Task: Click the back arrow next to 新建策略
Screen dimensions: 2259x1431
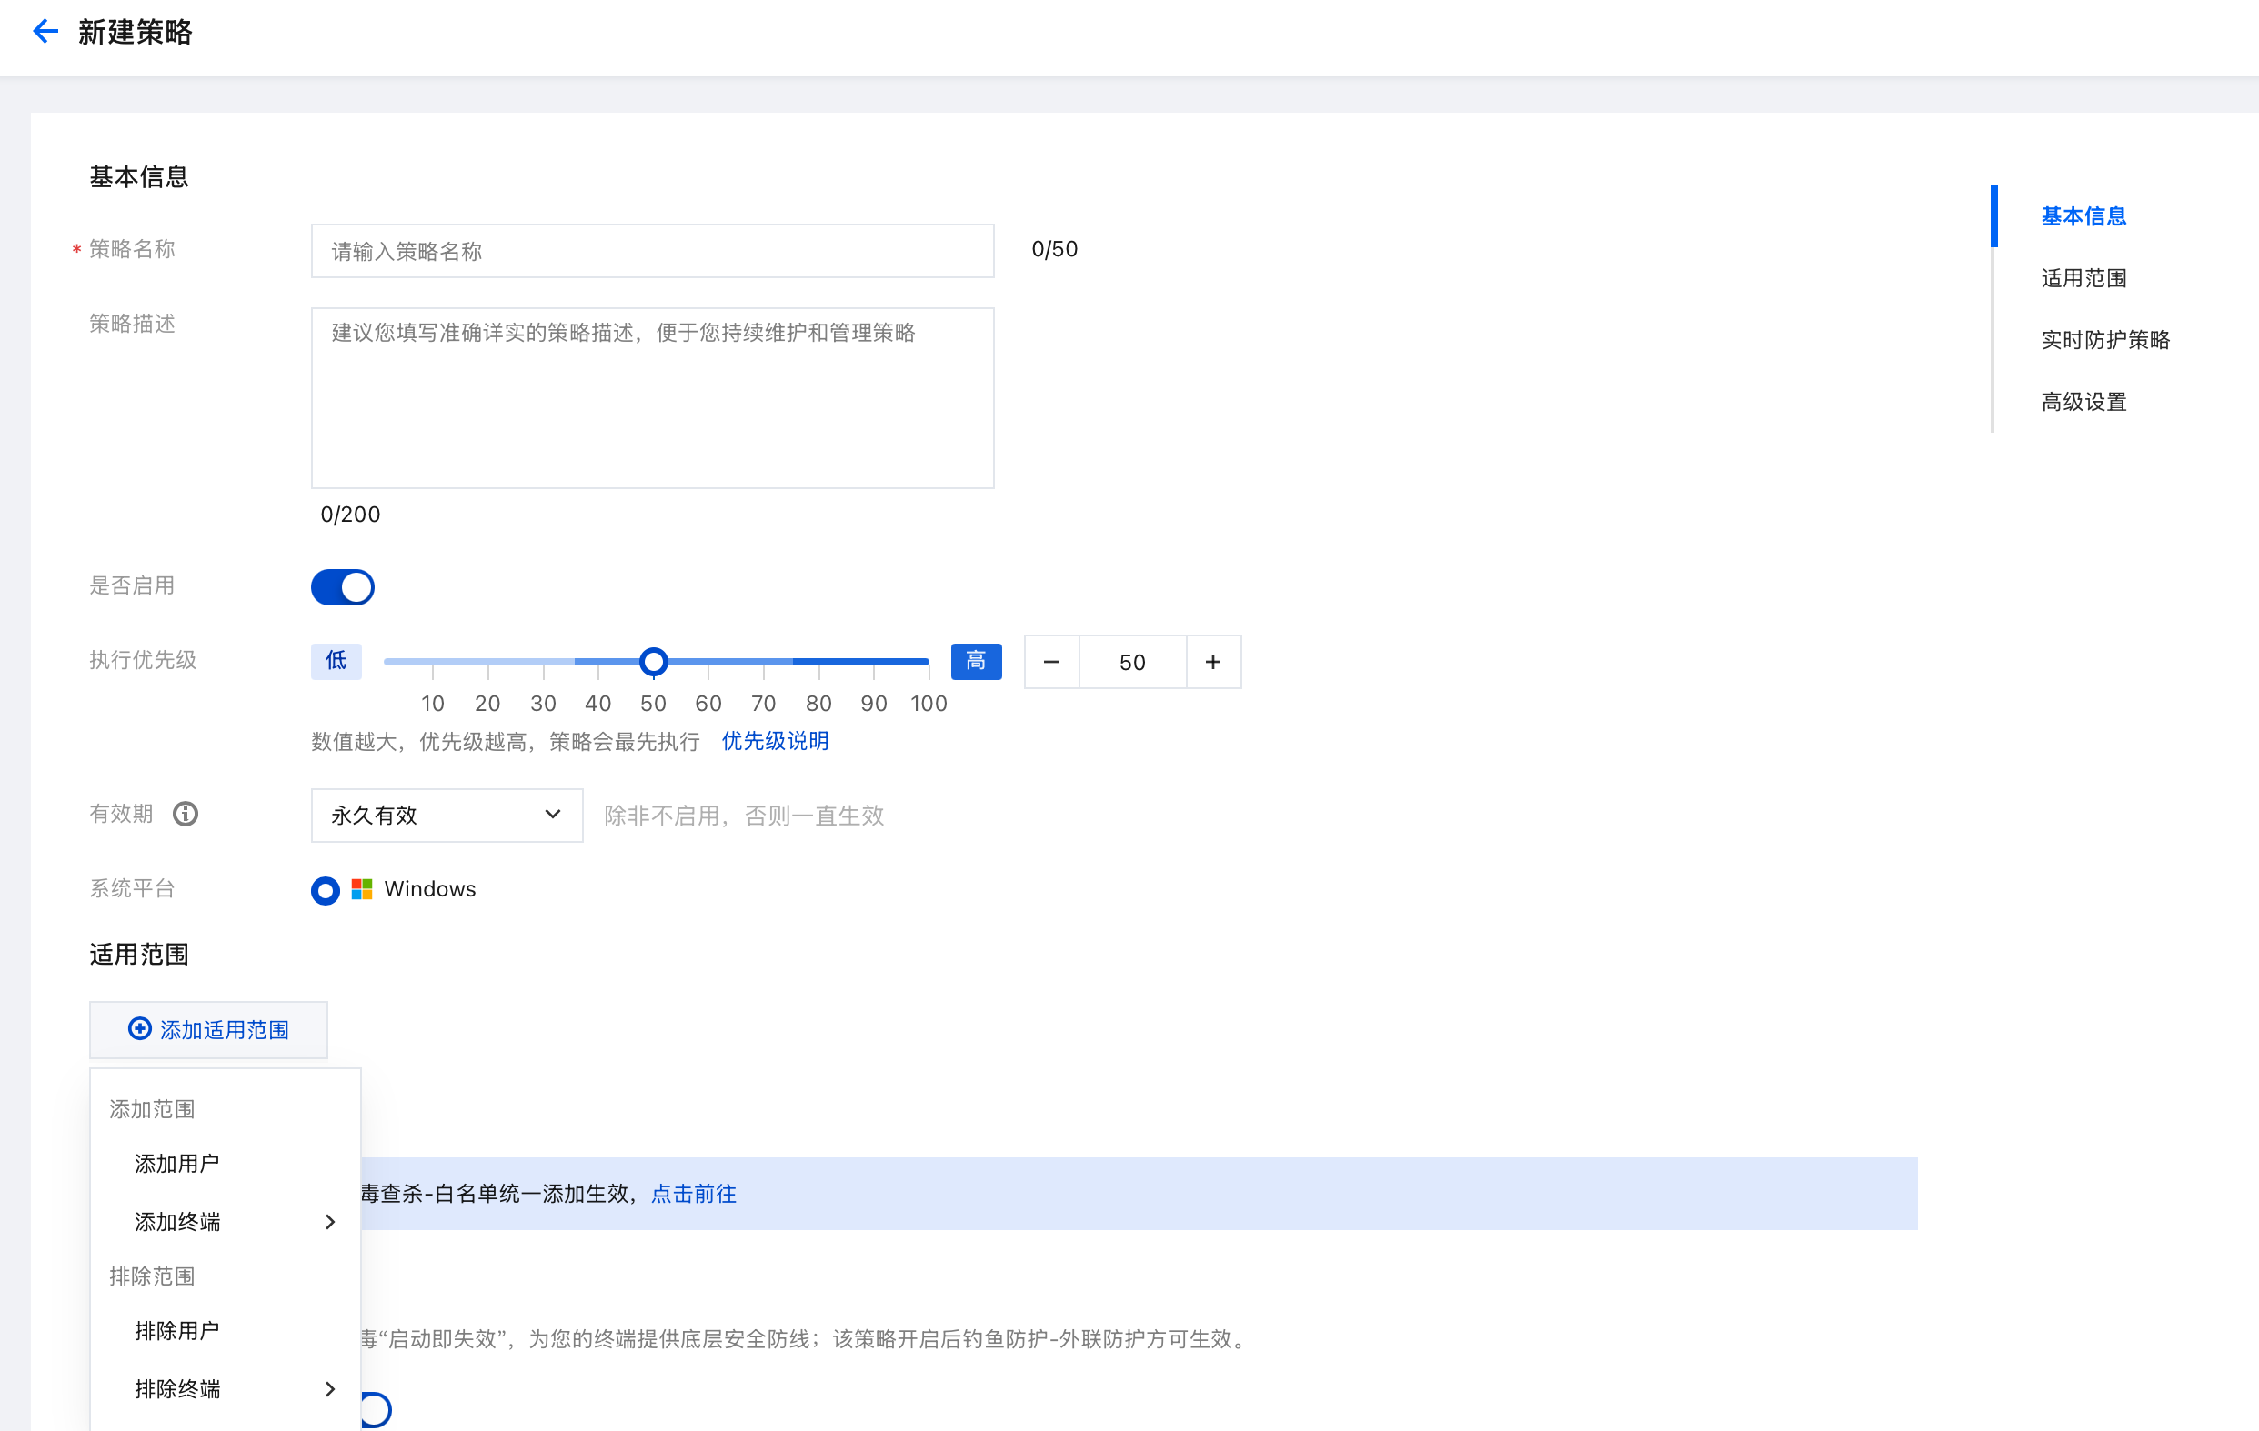Action: 45,32
